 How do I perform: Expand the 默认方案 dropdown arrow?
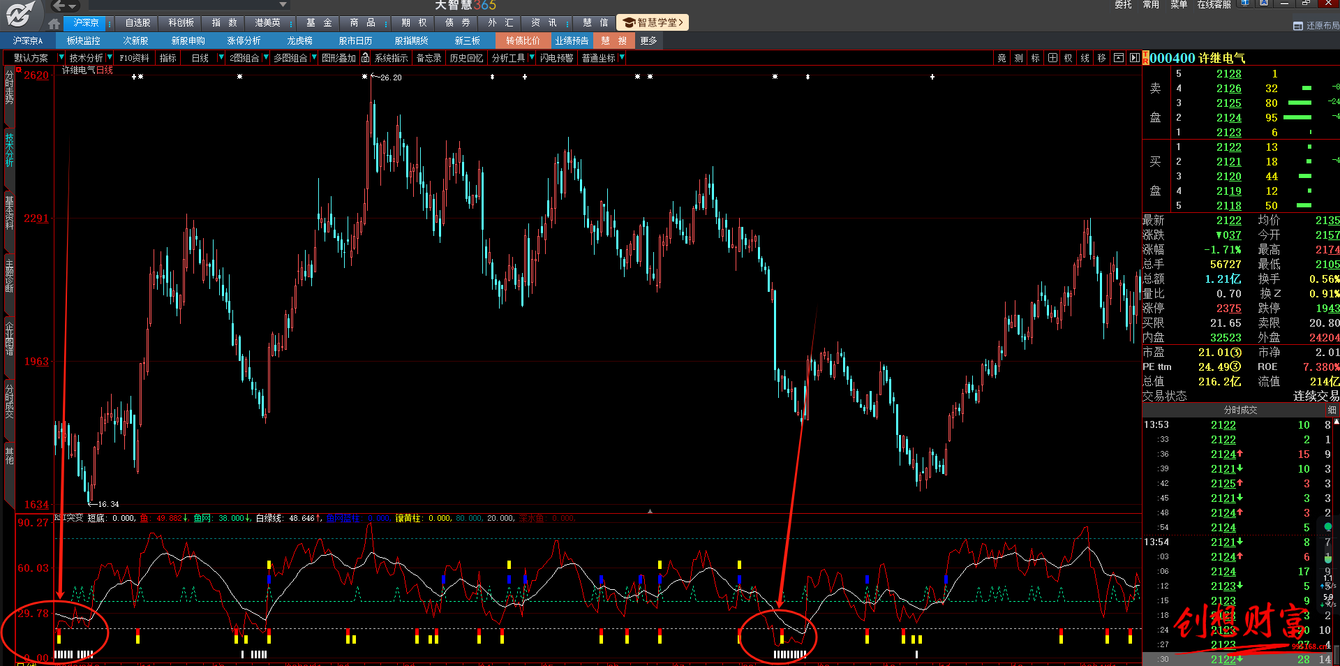61,58
